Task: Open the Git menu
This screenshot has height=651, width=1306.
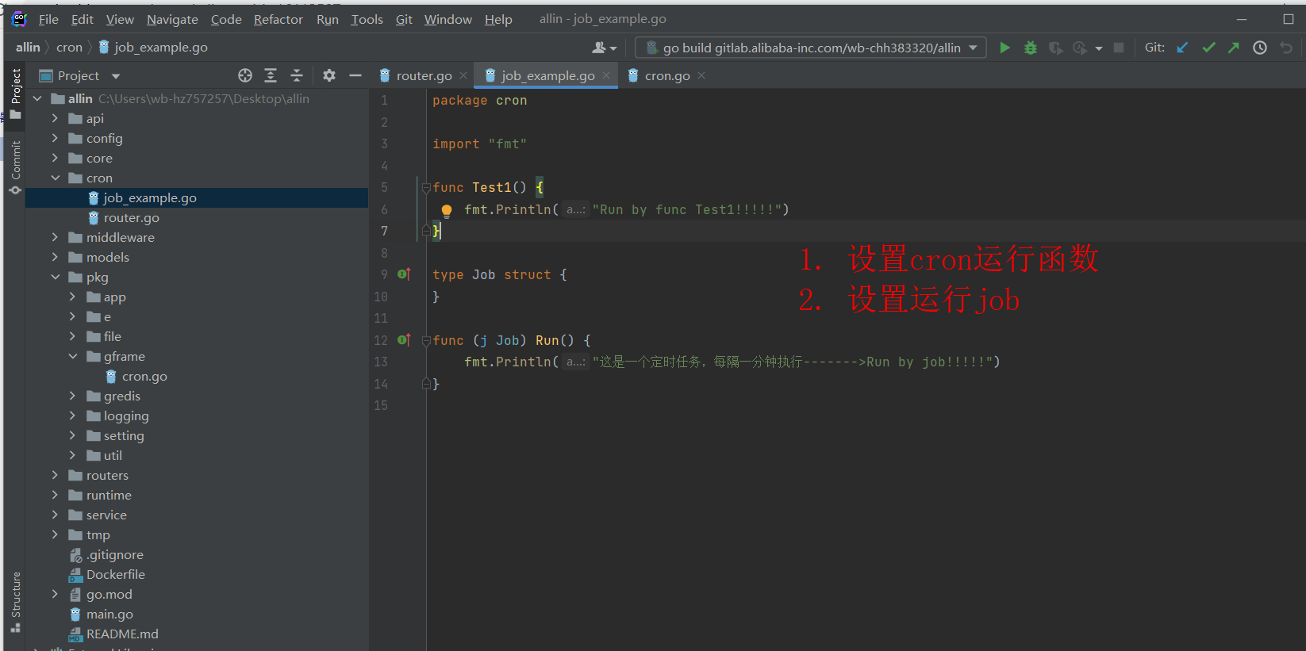Action: point(404,19)
